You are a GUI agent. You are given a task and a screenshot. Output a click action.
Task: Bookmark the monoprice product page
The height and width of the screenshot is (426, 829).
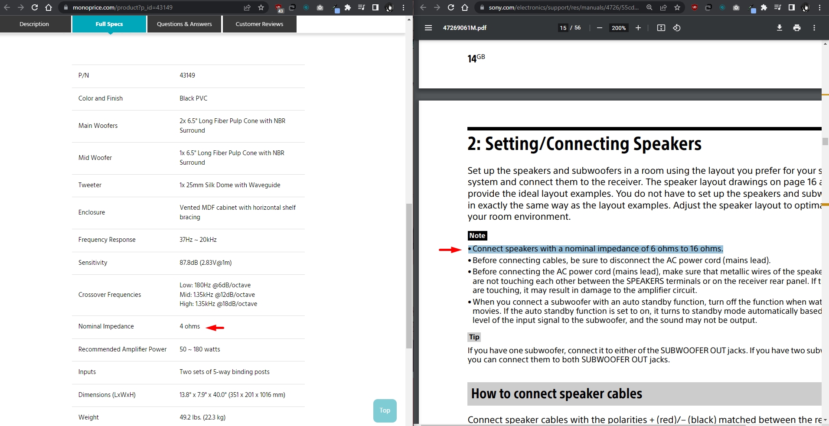[261, 7]
